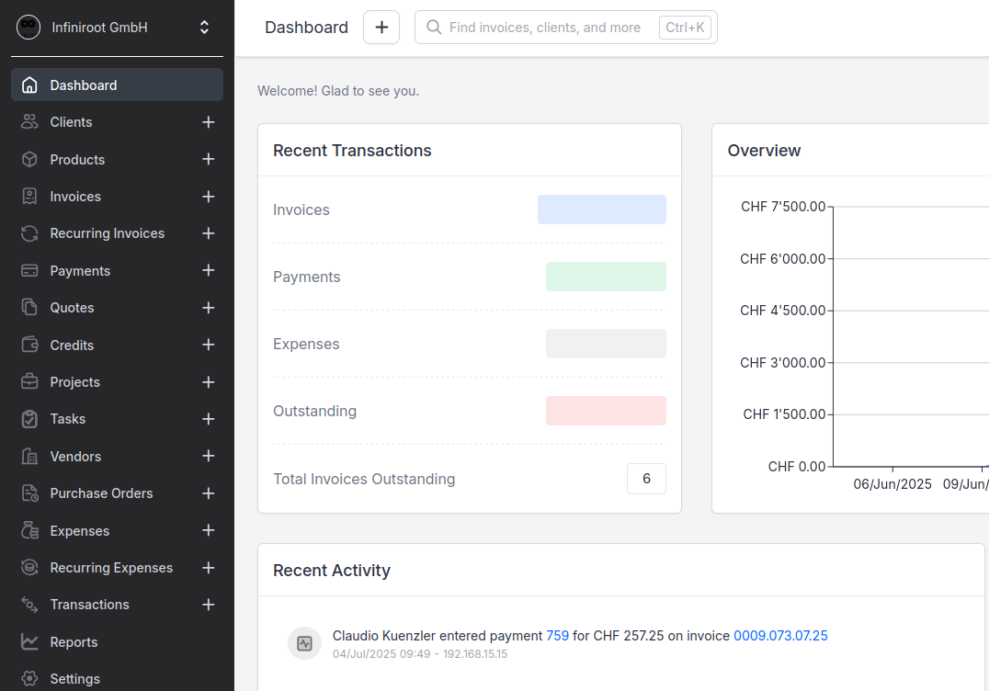The image size is (989, 691).
Task: Add a new expense via plus icon
Action: point(208,530)
